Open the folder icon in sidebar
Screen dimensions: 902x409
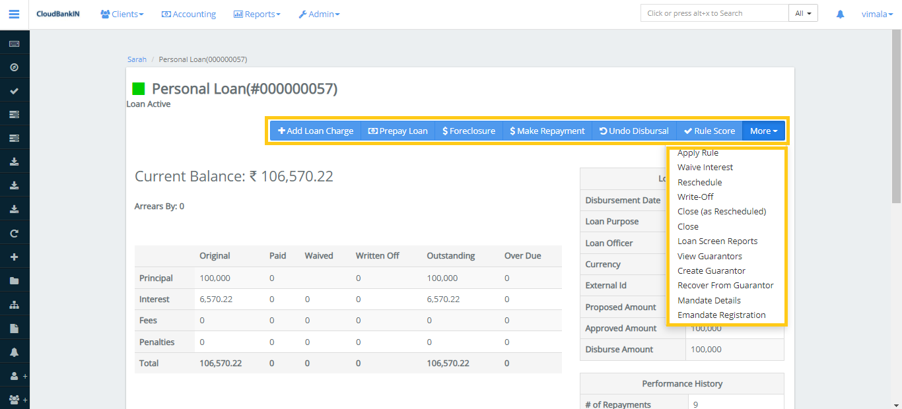[x=14, y=280]
